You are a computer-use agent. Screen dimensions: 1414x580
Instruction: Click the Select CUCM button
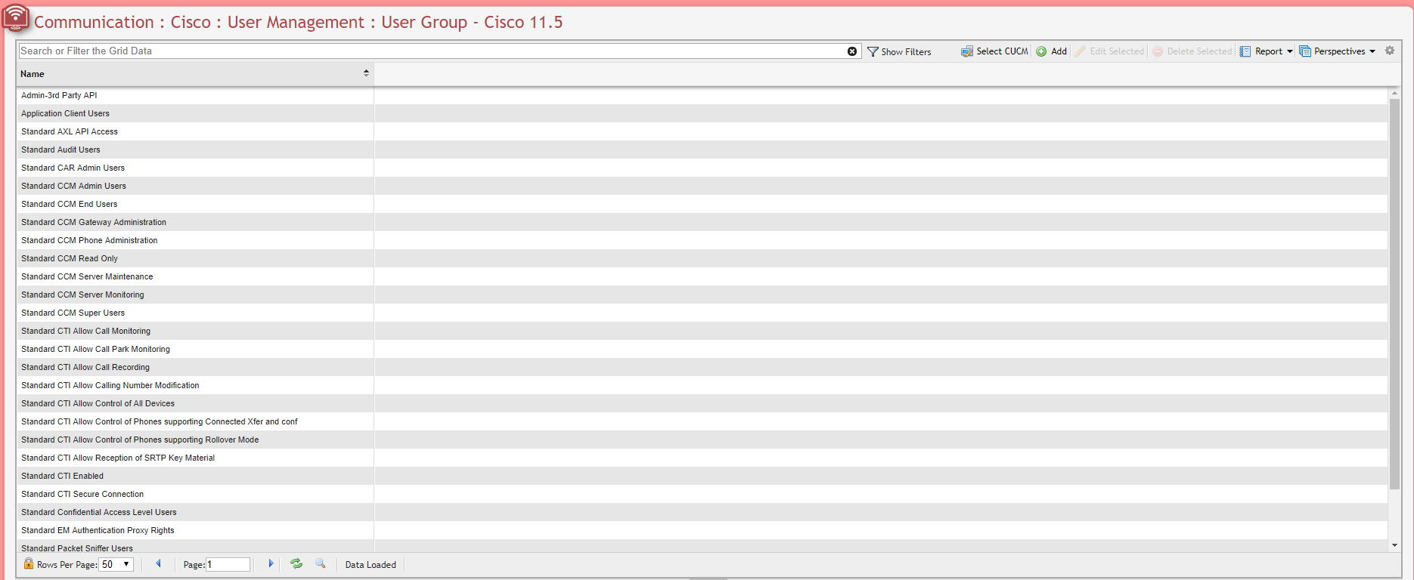(x=994, y=51)
